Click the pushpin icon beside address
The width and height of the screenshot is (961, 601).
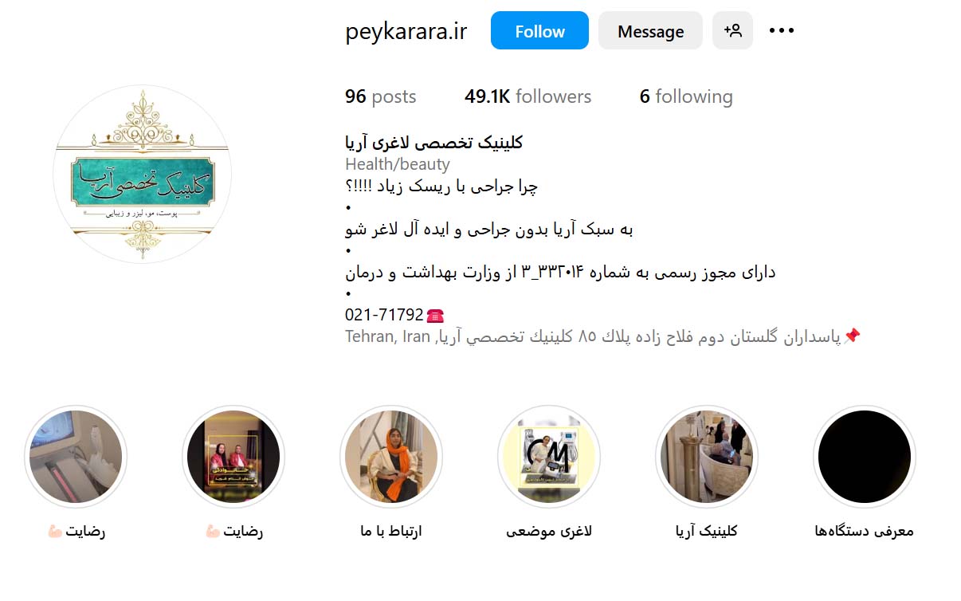click(x=852, y=336)
